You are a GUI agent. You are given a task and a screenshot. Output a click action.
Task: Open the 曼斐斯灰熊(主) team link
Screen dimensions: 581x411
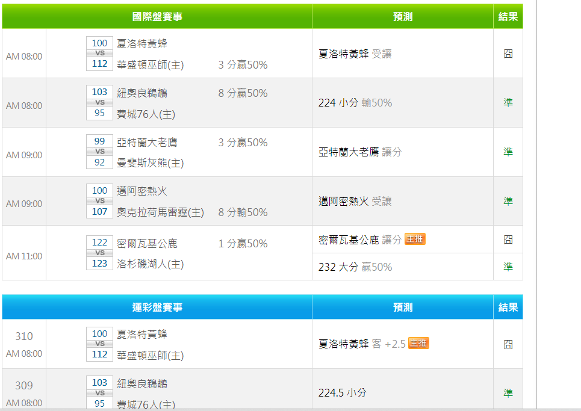pyautogui.click(x=150, y=163)
